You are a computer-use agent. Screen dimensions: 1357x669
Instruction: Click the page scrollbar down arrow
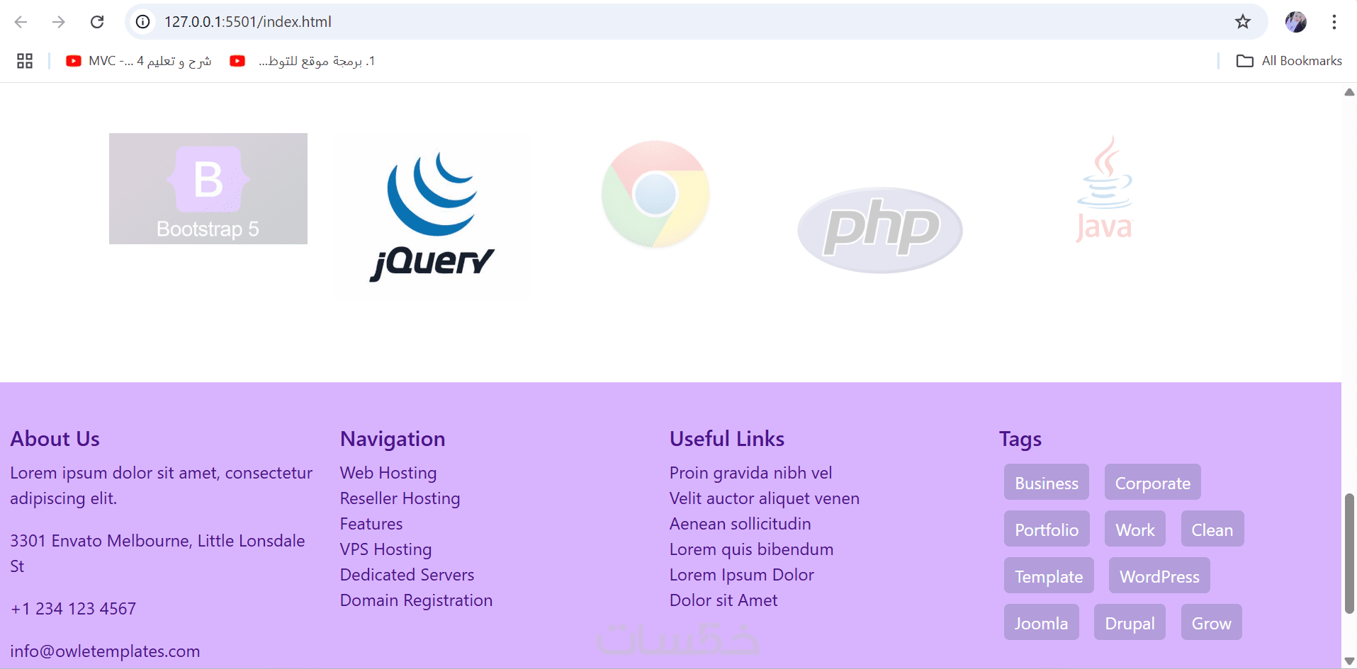[x=1349, y=661]
